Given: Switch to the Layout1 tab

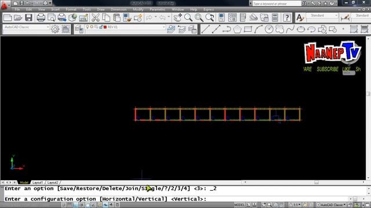Looking at the screenshot, I should [37, 183].
